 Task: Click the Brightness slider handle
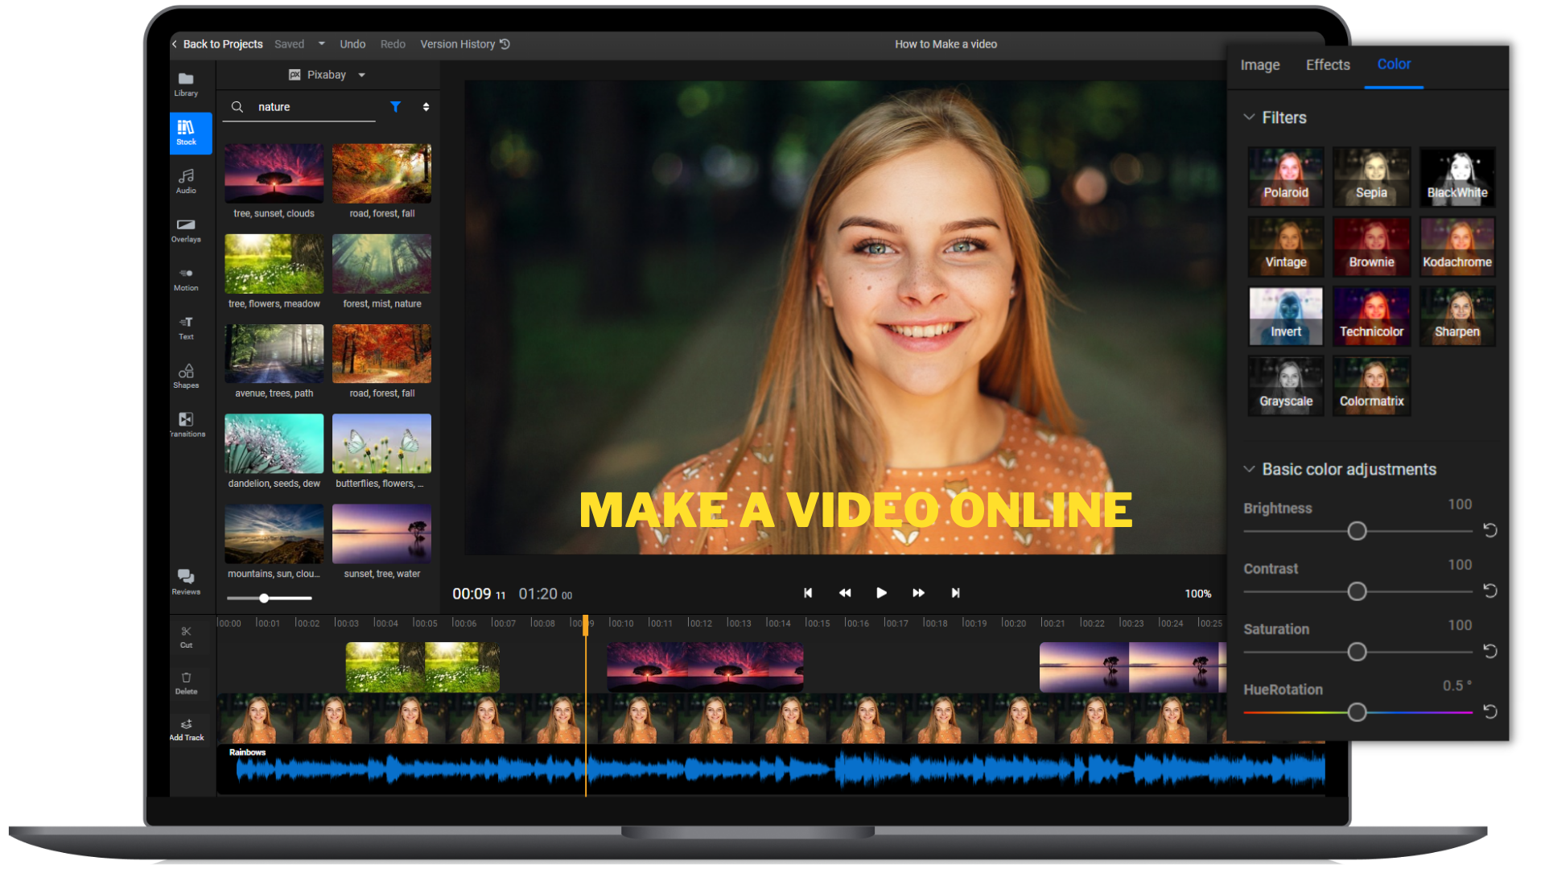(x=1357, y=531)
